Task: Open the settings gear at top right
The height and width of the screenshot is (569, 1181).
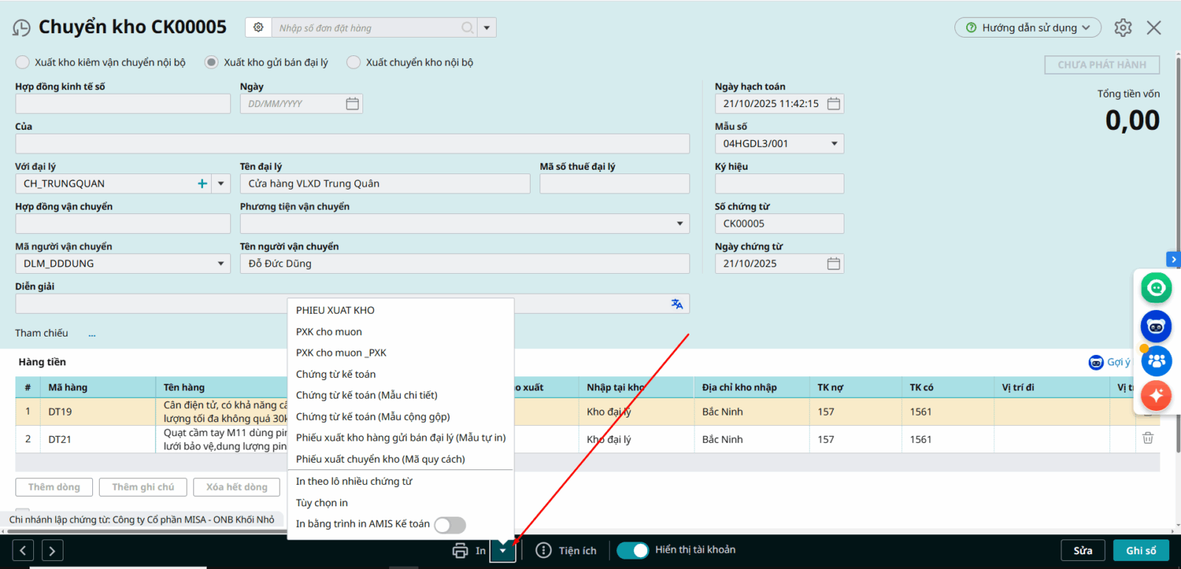Action: click(1123, 28)
